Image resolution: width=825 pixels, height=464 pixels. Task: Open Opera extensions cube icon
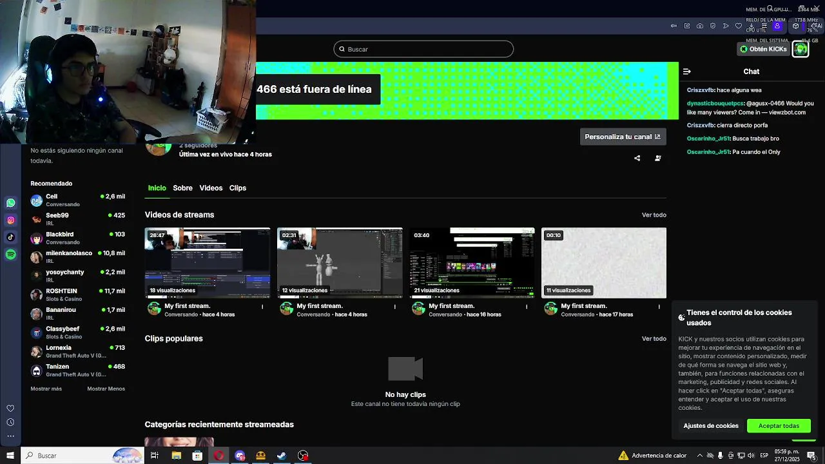pos(796,26)
